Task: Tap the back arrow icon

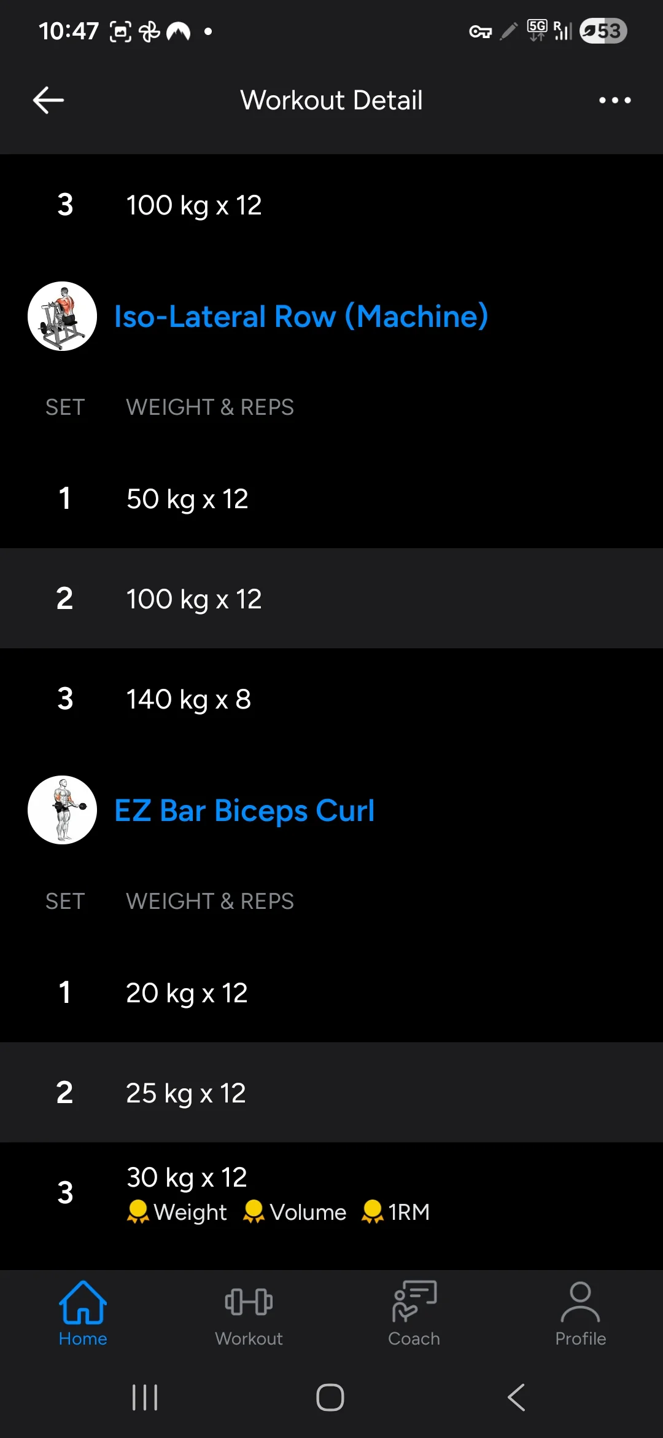Action: (x=48, y=100)
